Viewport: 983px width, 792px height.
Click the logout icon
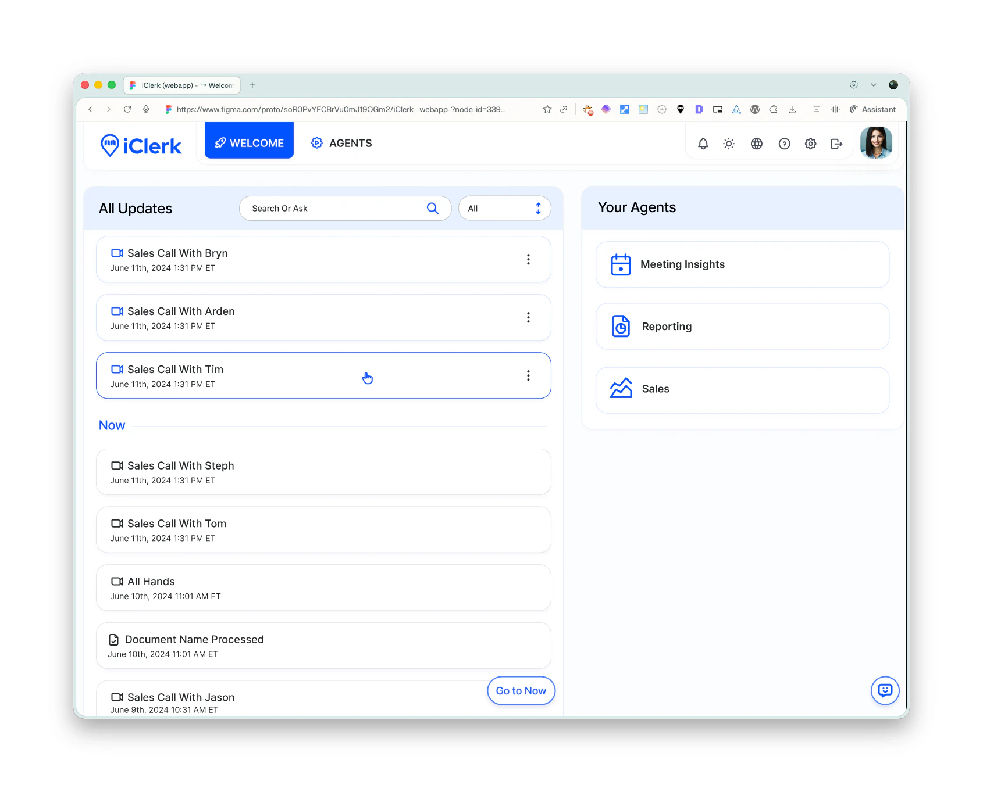(x=837, y=144)
